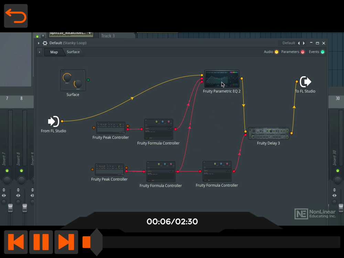Click the To FL Studio yellow input port
344x258 pixels.
(x=297, y=82)
